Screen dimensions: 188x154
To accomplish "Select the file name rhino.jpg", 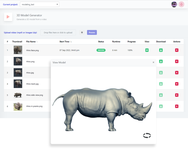I will click(30, 73).
